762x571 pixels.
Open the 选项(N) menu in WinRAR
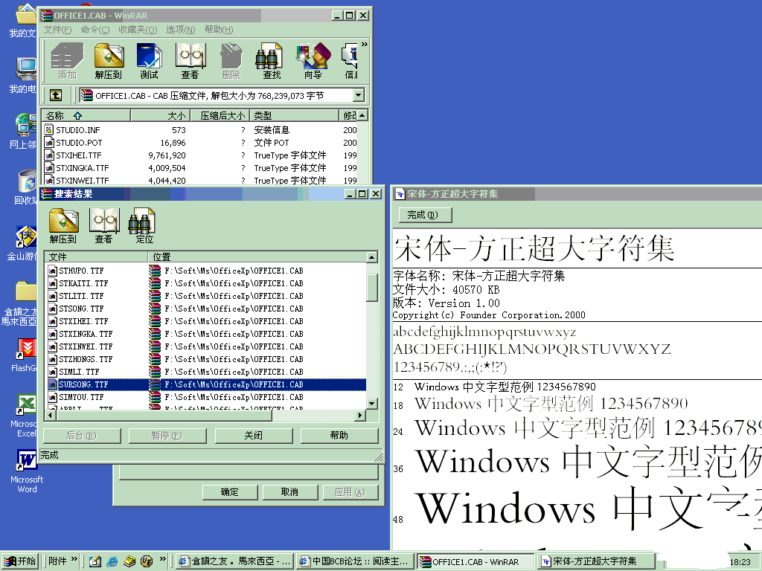pos(180,30)
